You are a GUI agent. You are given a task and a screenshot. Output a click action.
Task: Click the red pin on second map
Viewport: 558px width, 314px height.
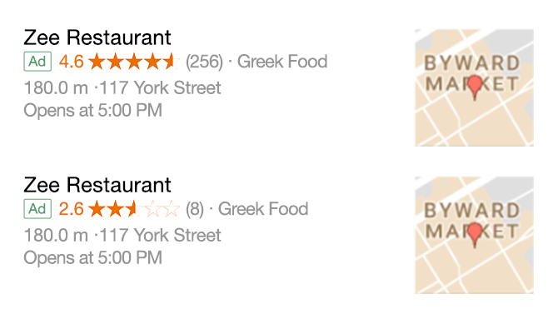tap(475, 234)
